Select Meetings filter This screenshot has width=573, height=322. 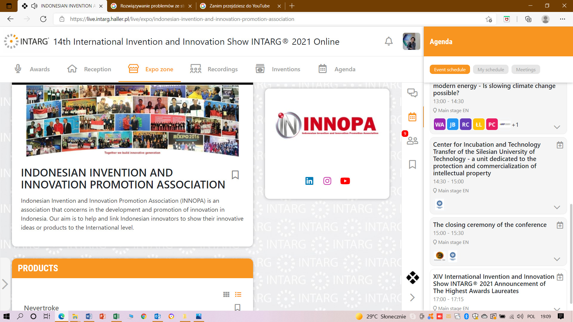click(x=526, y=69)
